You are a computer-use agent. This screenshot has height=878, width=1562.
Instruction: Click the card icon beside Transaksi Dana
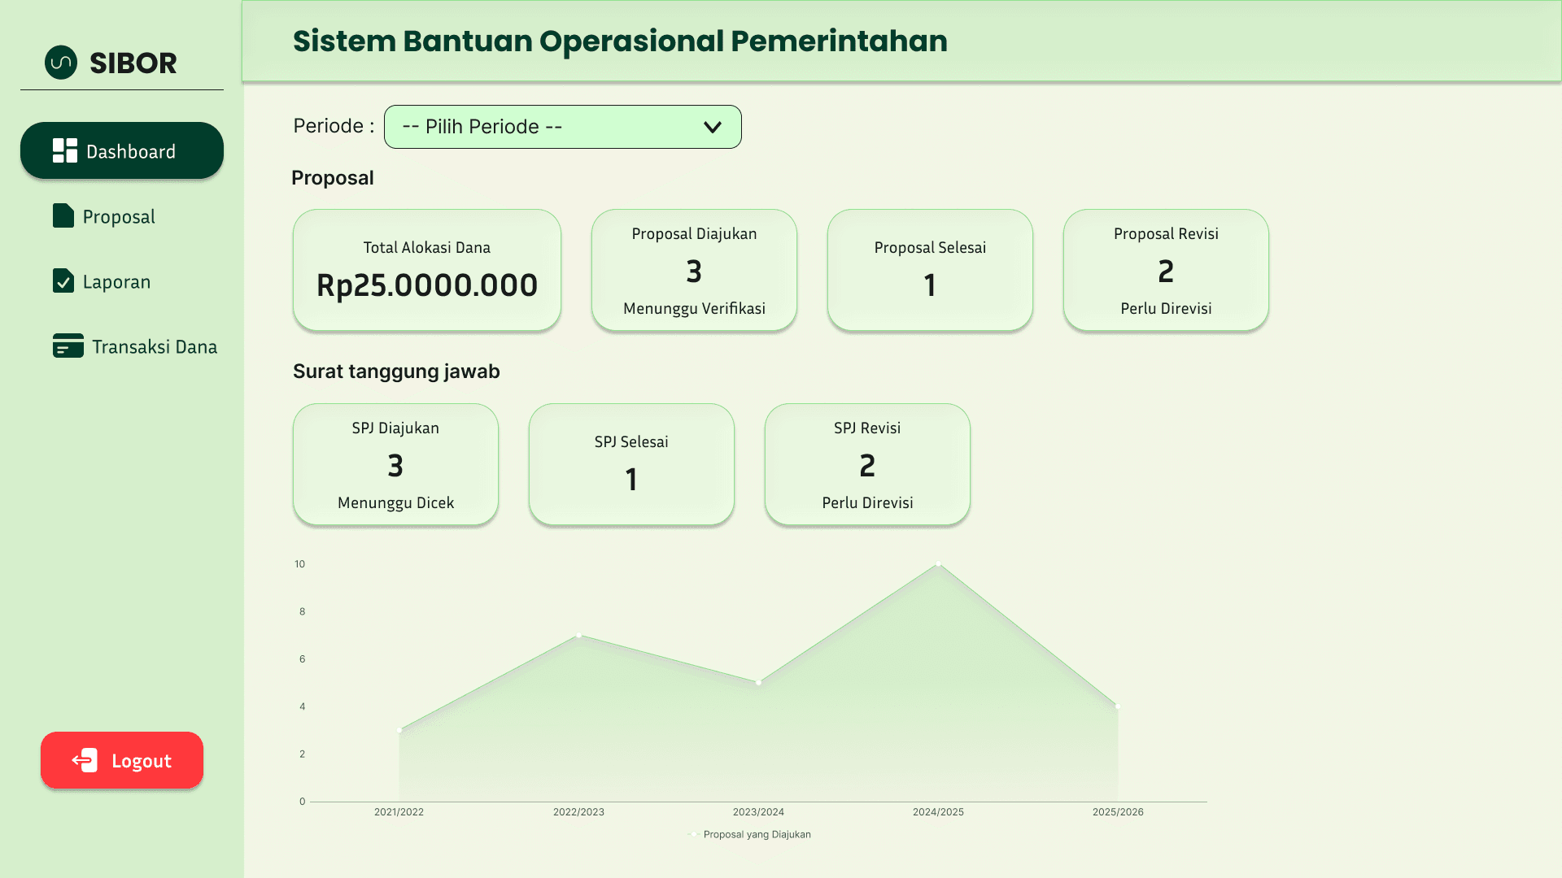[x=67, y=346]
